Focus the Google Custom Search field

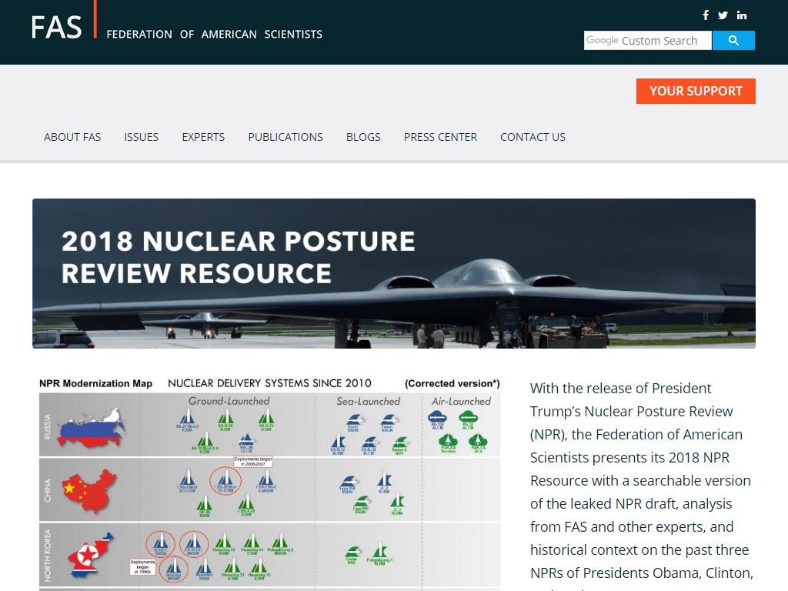click(648, 40)
